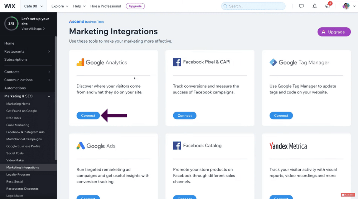Open Email Marketing
The image size is (358, 199).
point(18,125)
